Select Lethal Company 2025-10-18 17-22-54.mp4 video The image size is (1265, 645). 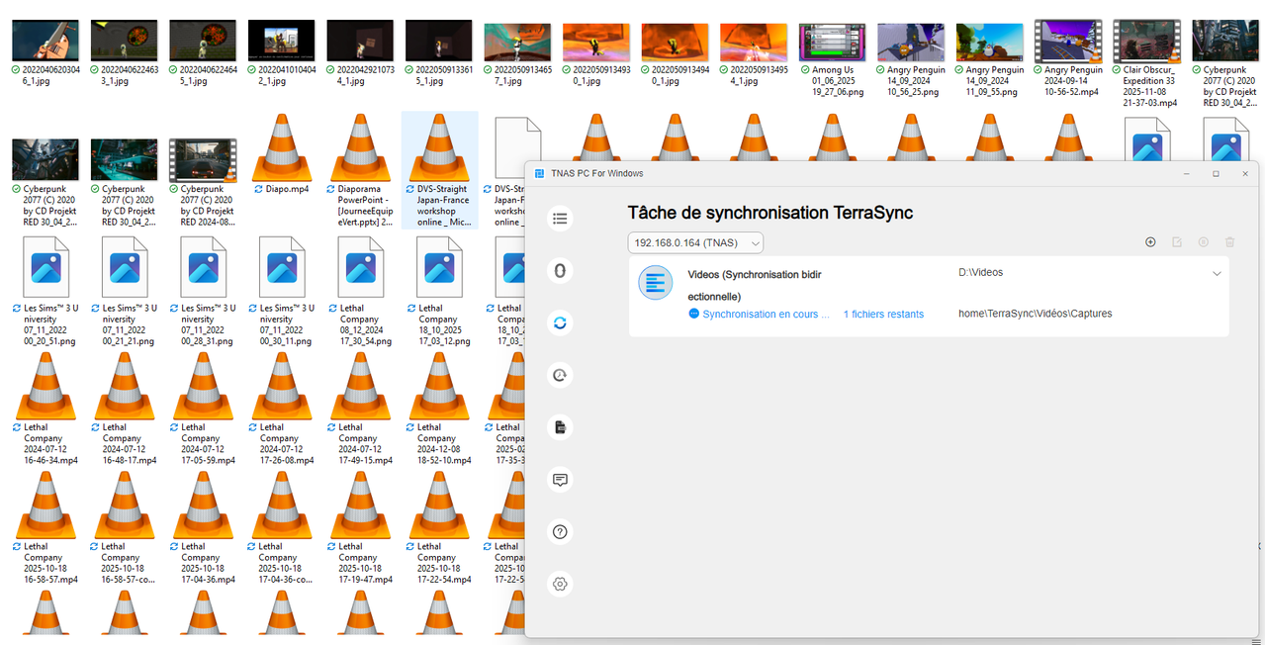[x=438, y=527]
